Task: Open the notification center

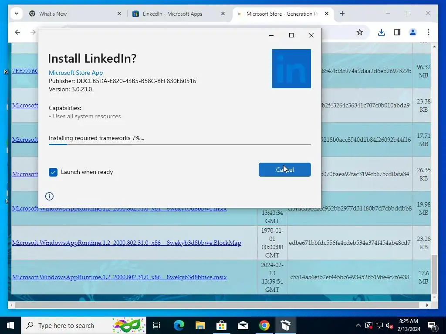Action: point(432,325)
